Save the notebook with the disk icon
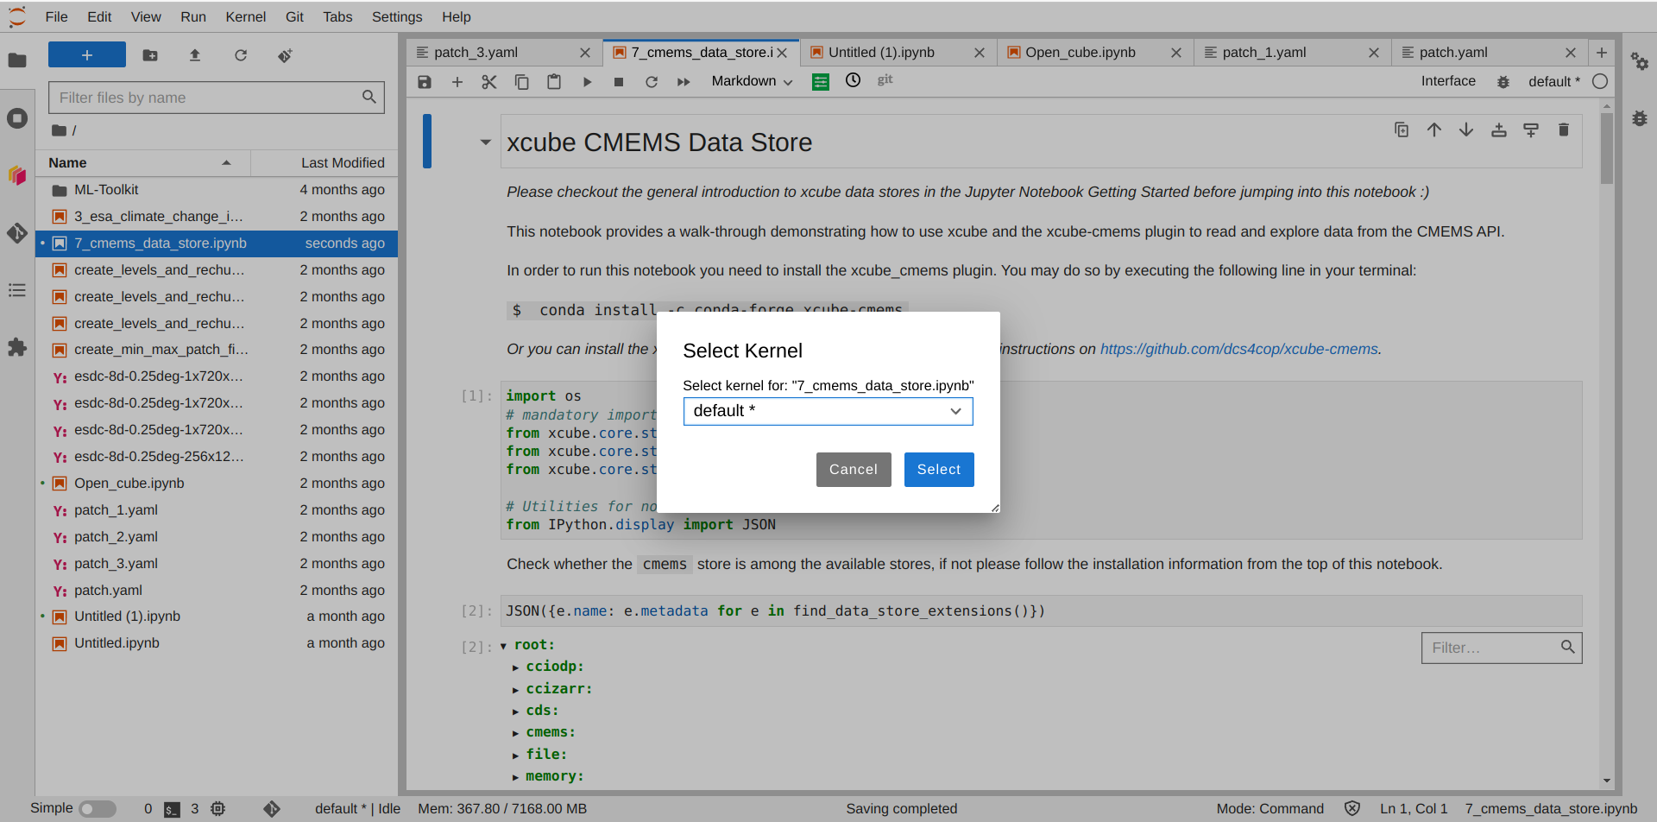 tap(425, 82)
